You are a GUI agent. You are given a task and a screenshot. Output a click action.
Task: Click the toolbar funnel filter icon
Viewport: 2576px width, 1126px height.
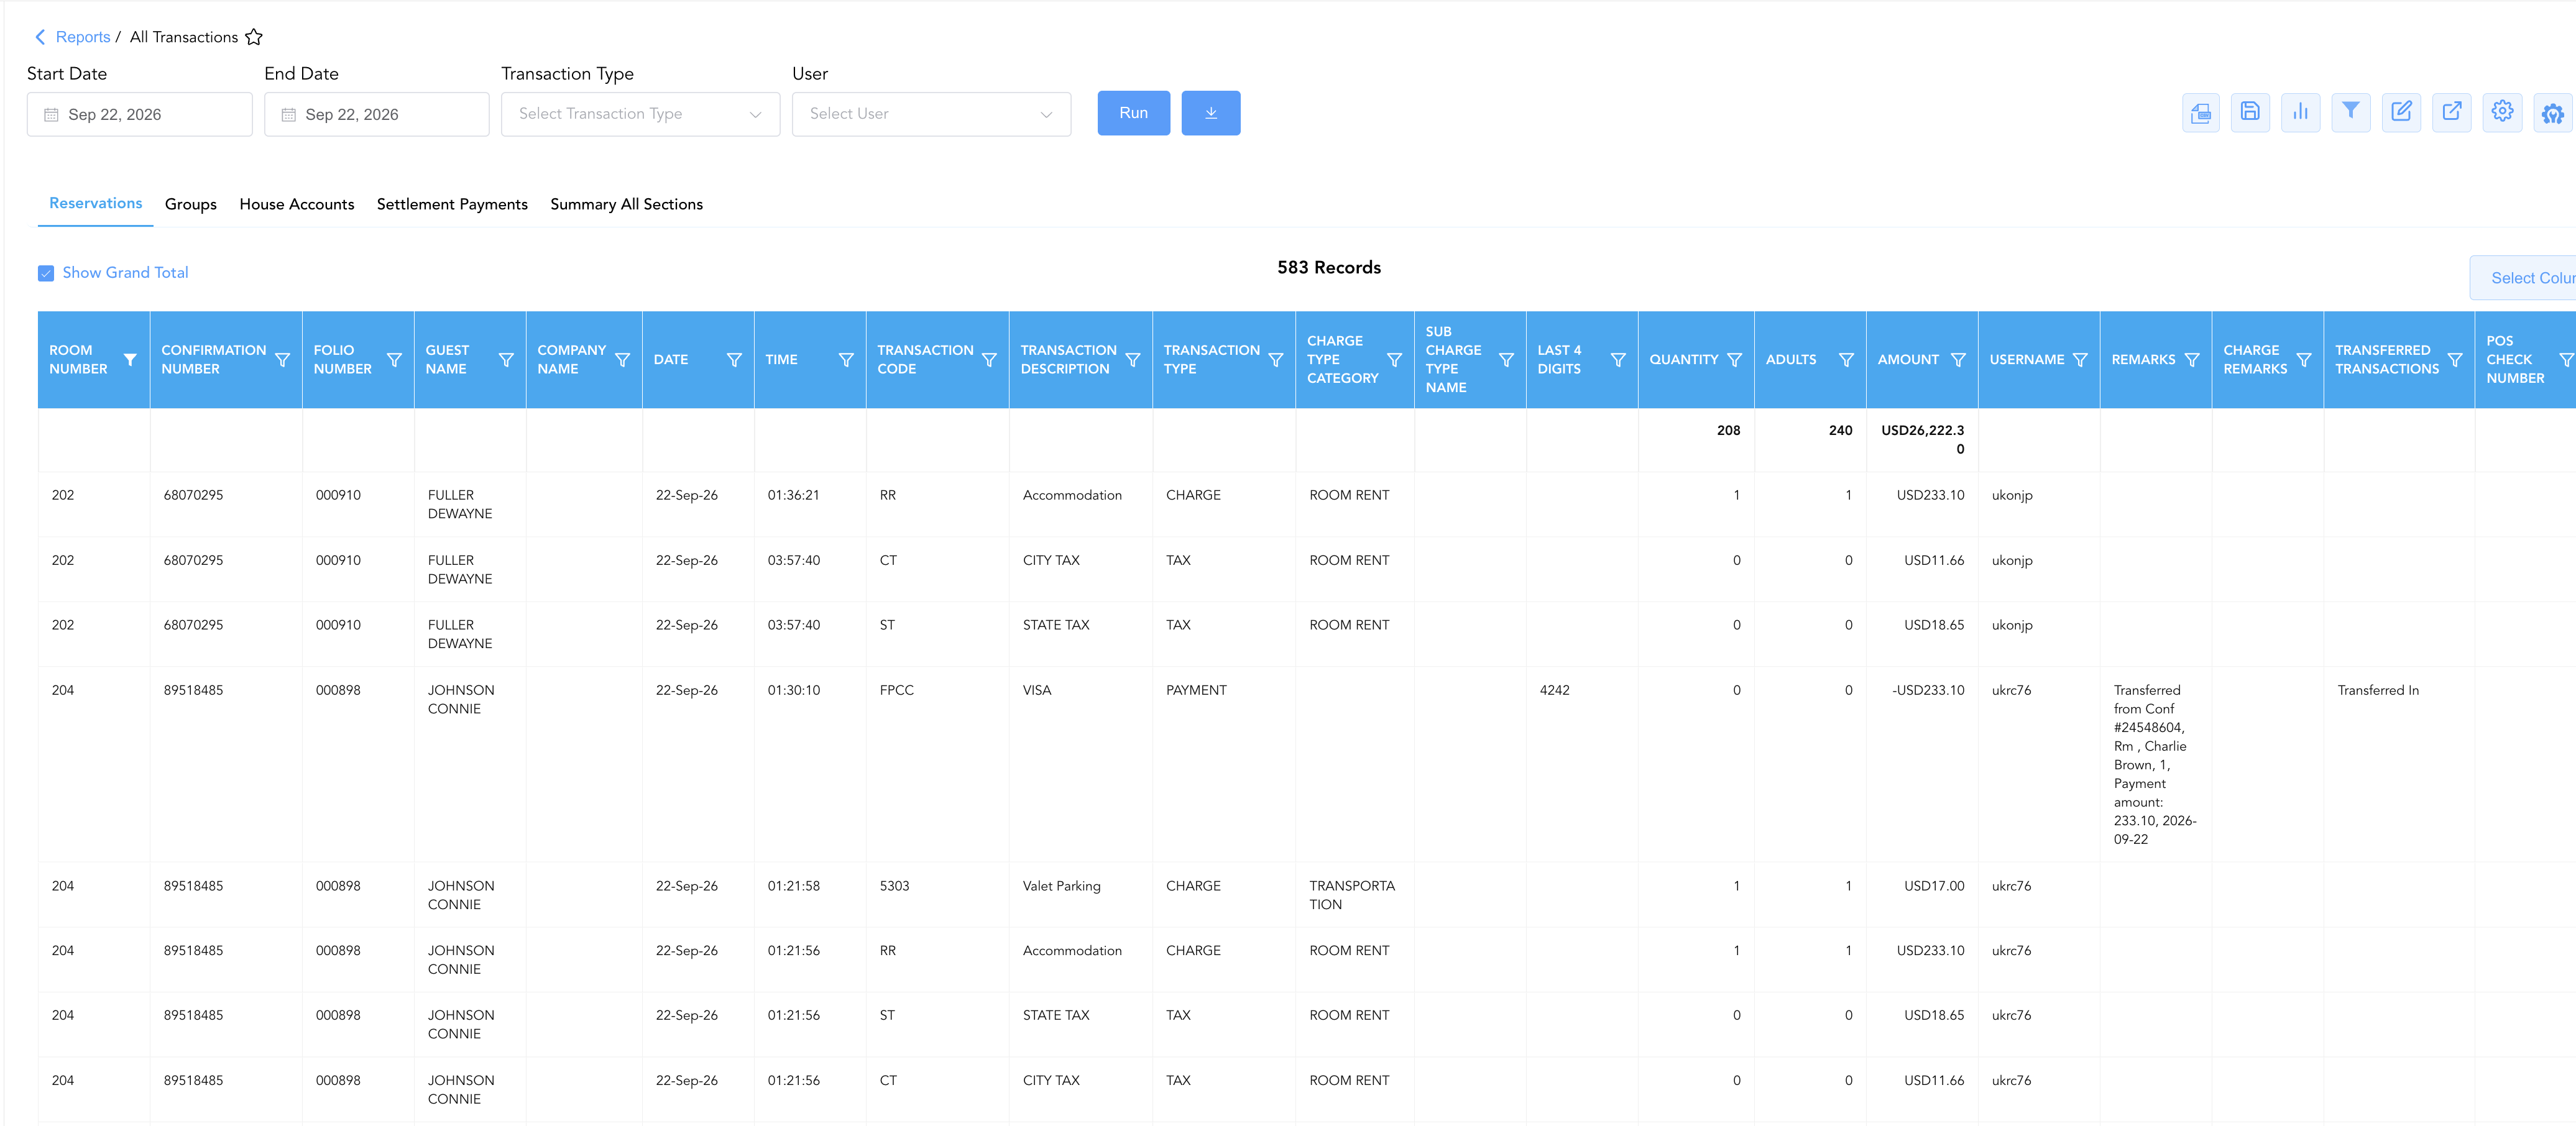[x=2351, y=113]
